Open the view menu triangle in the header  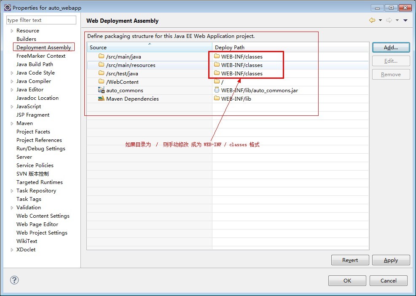(405, 20)
